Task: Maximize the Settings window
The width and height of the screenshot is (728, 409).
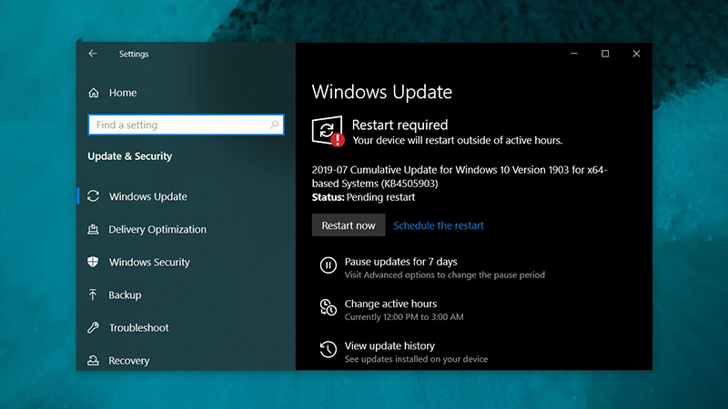Action: [605, 54]
